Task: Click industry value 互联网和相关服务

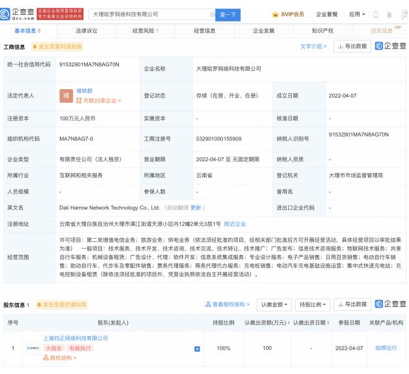Action: tap(81, 176)
